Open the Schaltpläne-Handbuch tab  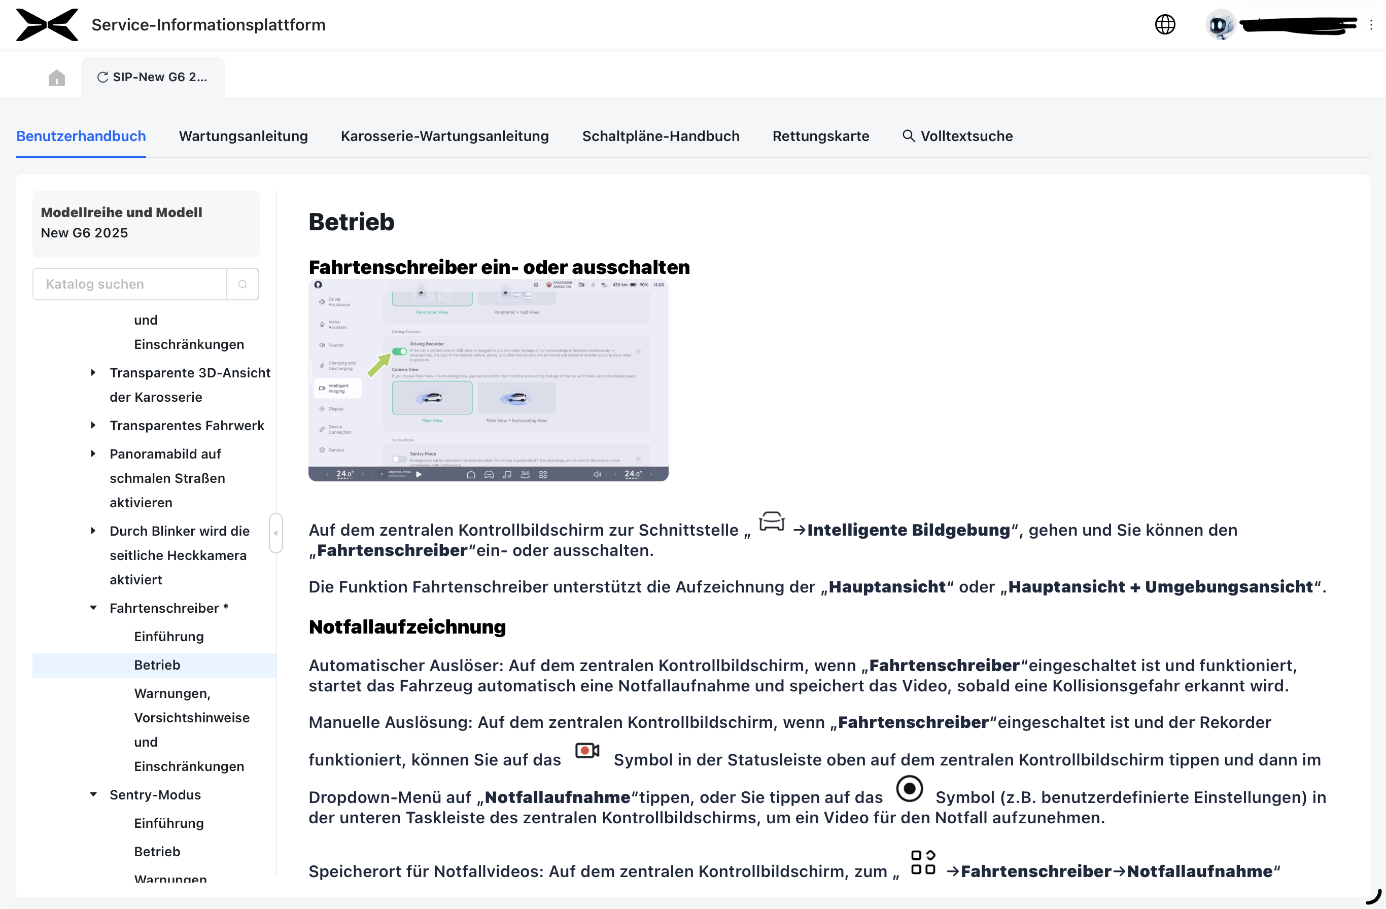pyautogui.click(x=661, y=136)
